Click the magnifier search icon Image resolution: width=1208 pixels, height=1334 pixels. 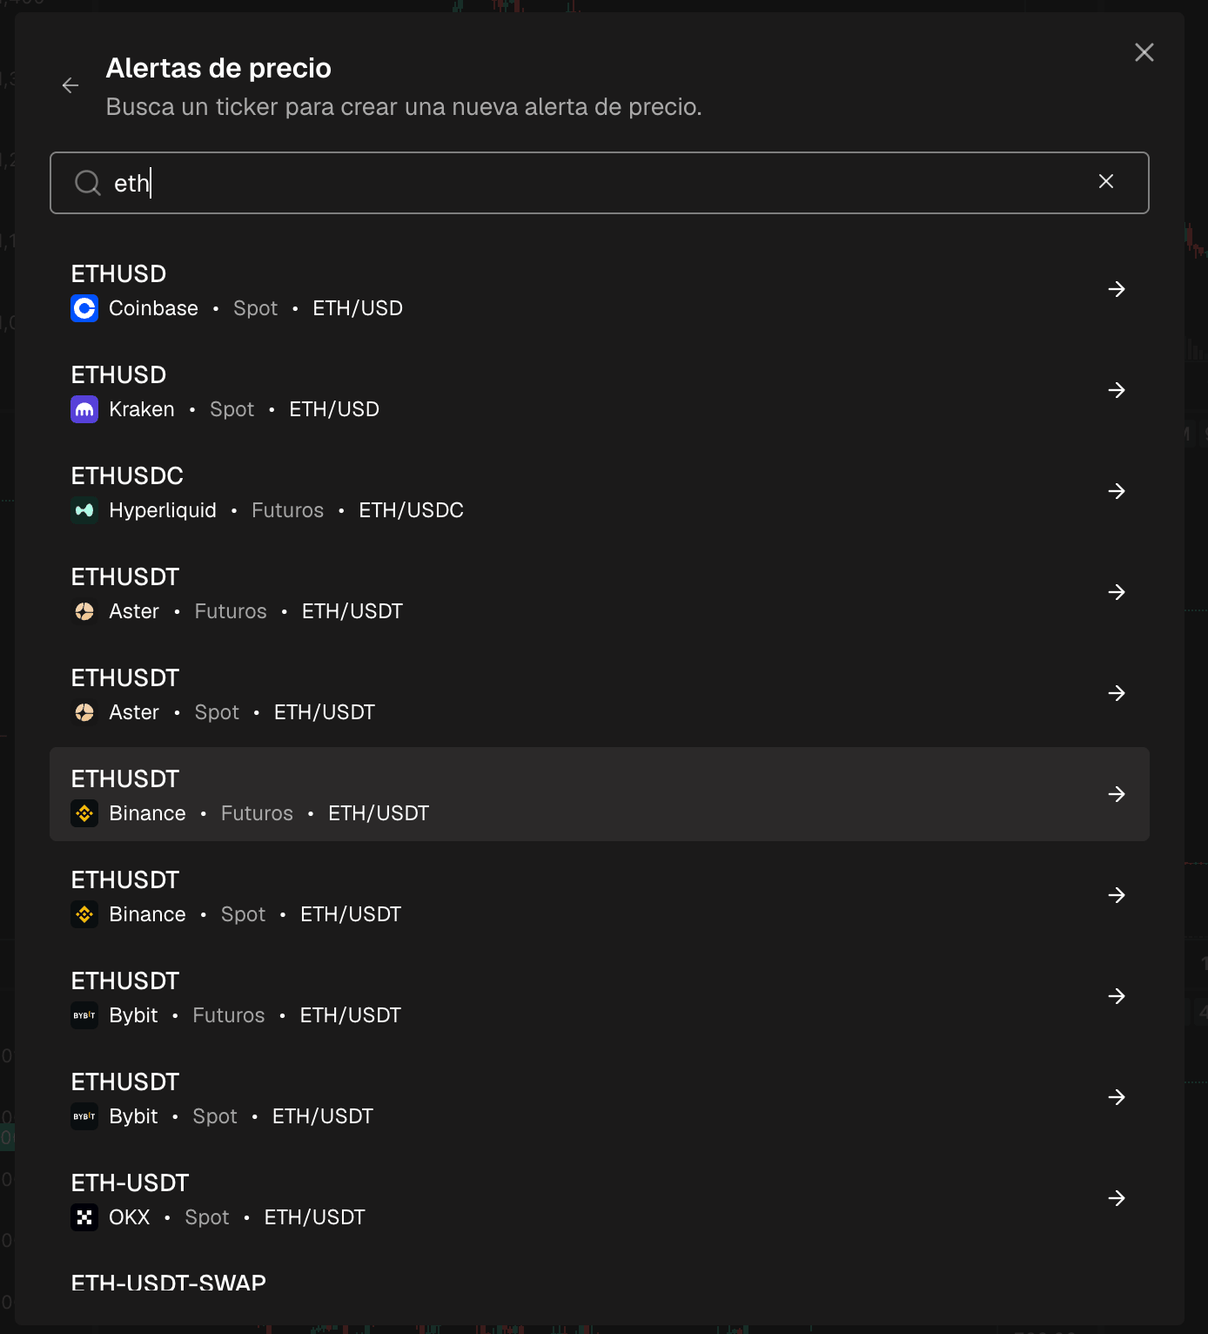click(88, 183)
